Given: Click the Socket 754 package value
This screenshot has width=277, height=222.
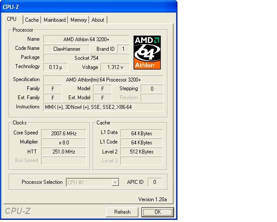Looking at the screenshot, I should (87, 58).
